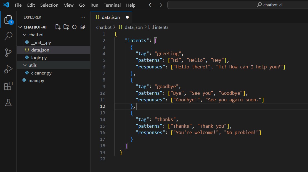Open the Selection menu

(x=49, y=5)
